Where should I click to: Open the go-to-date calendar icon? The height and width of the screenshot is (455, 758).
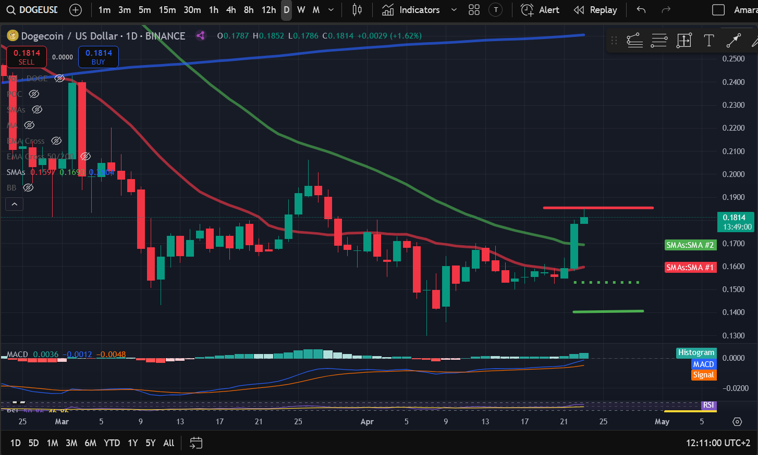tap(196, 443)
